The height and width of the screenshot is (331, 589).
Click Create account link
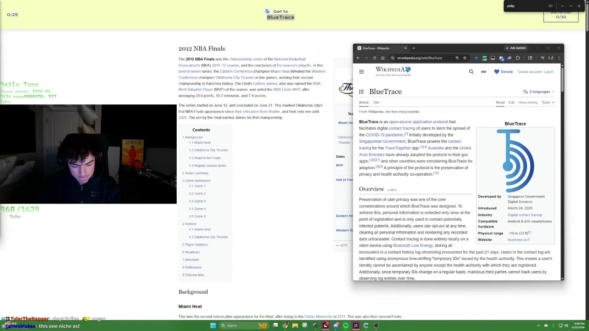[530, 72]
